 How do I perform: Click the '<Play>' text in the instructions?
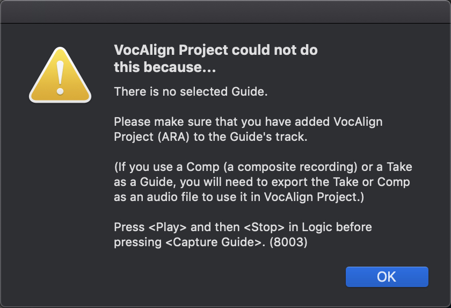coord(168,227)
